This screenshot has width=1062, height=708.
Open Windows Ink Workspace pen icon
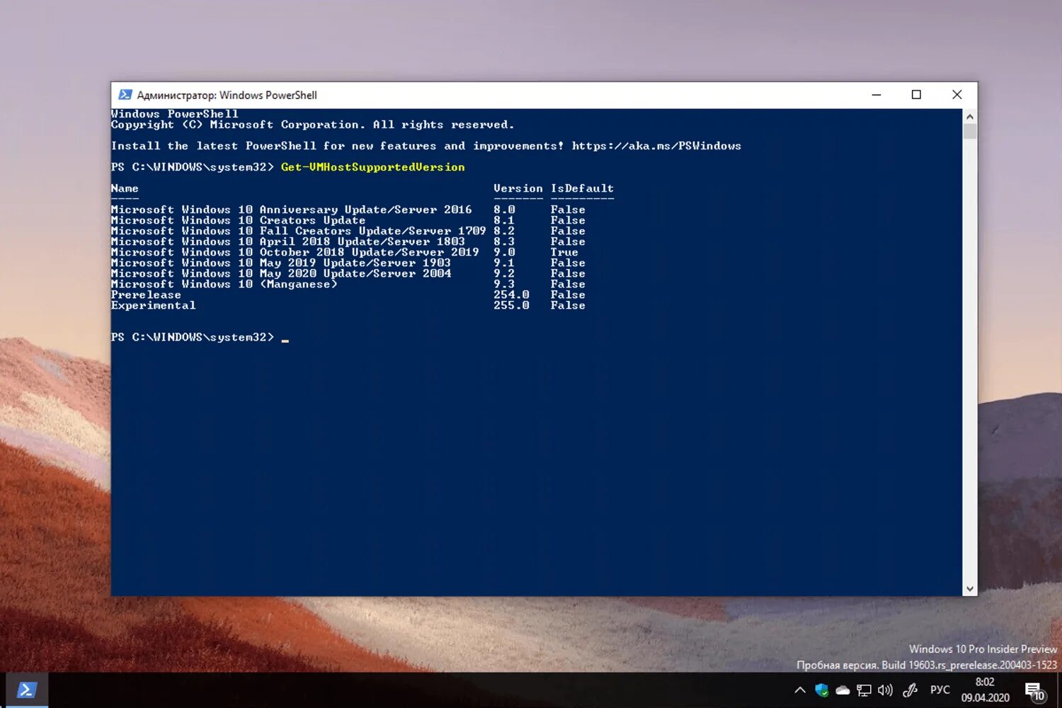pyautogui.click(x=910, y=690)
